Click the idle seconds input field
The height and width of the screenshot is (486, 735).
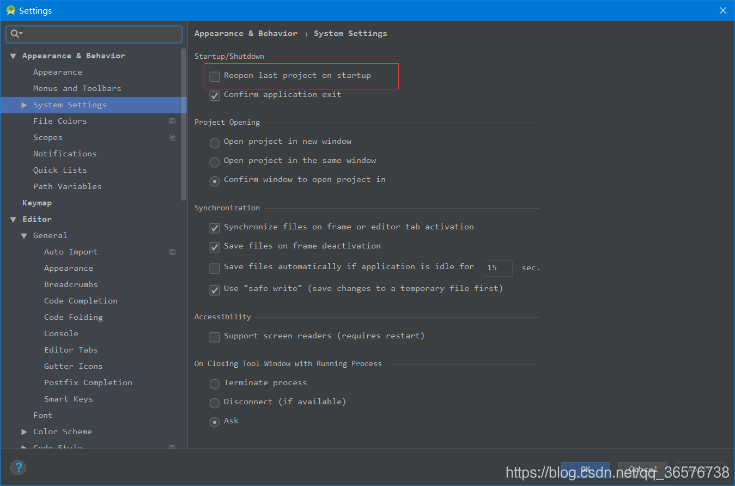[x=497, y=268]
